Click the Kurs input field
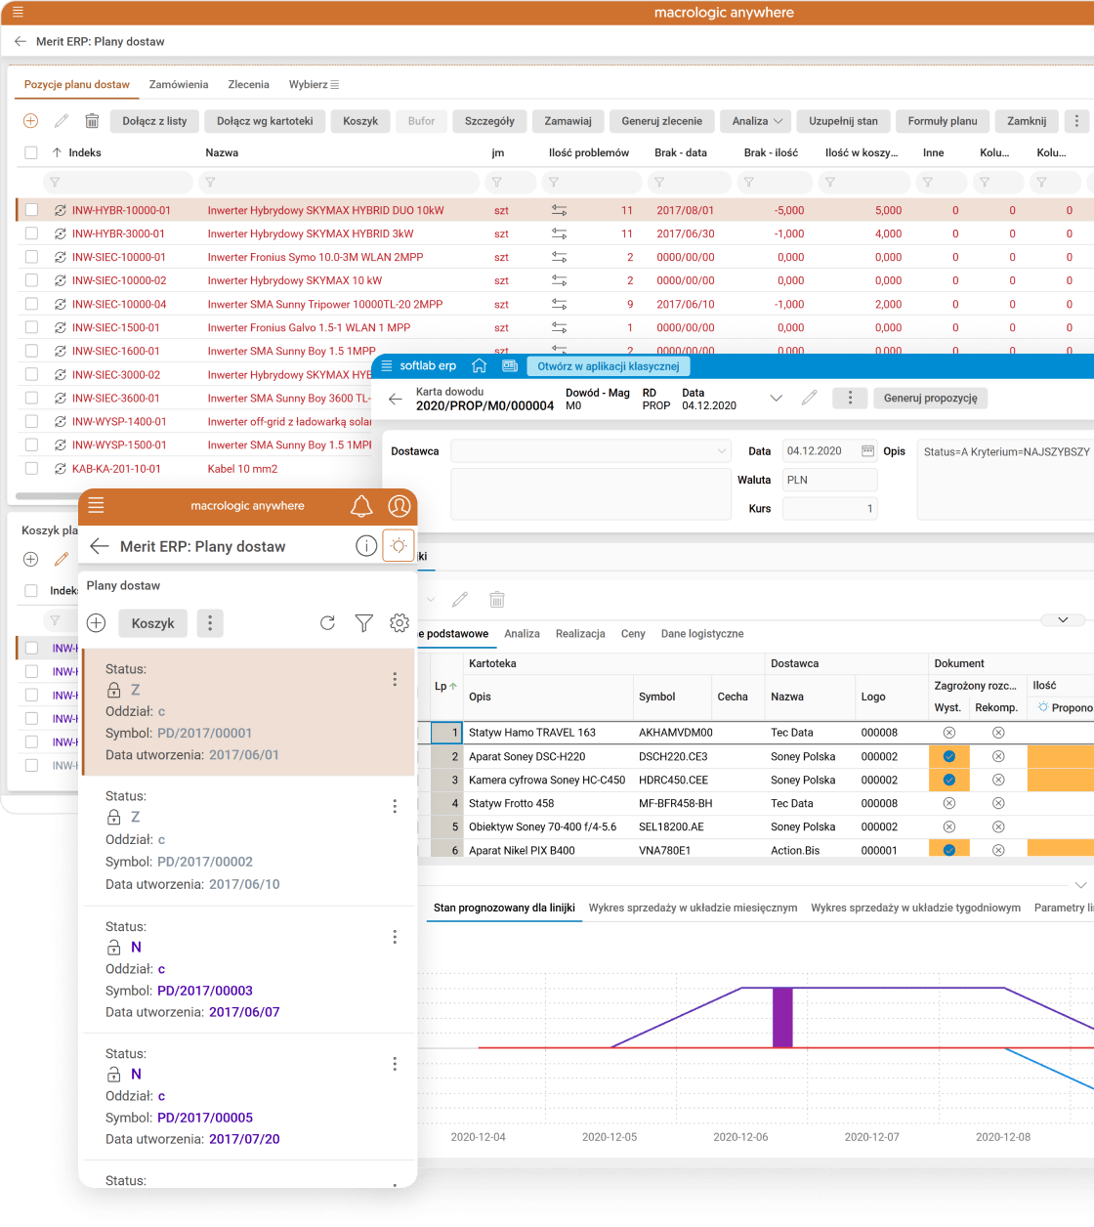Image resolution: width=1094 pixels, height=1227 pixels. (x=829, y=509)
